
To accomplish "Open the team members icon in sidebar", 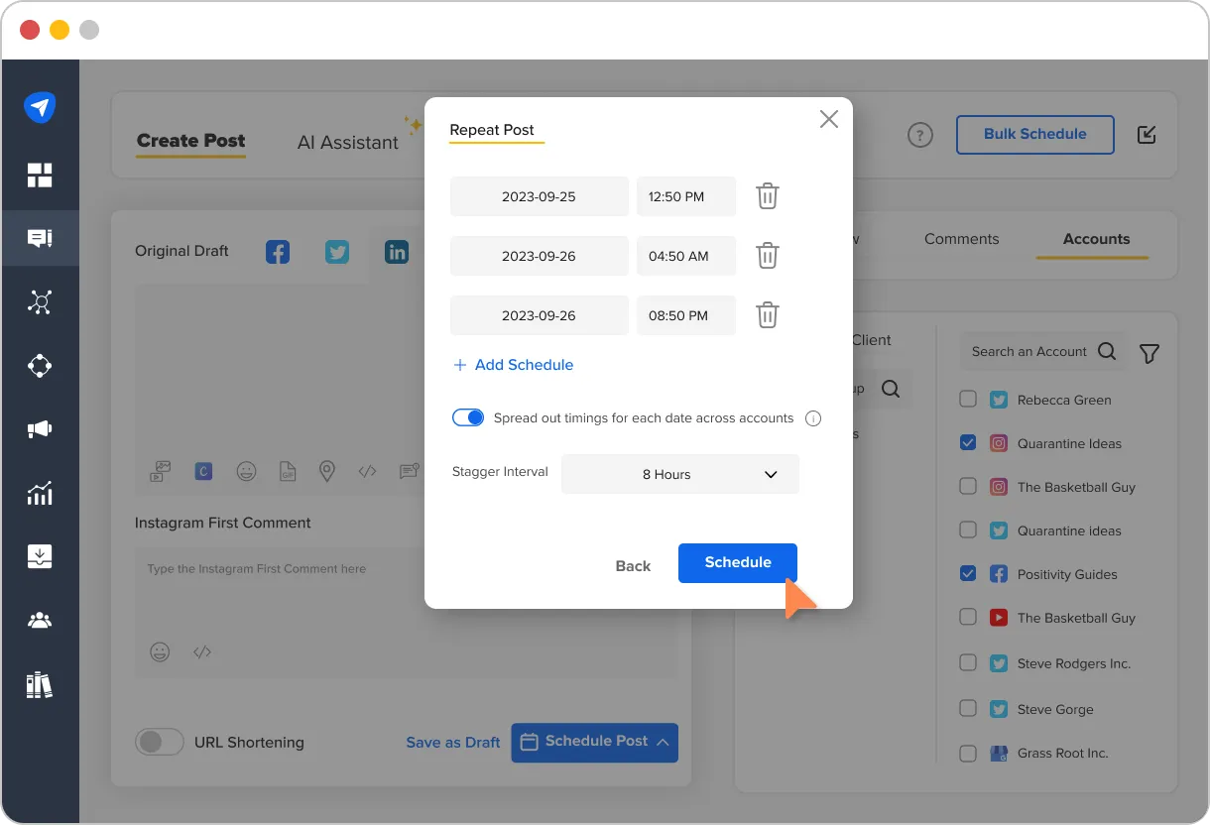I will 40,621.
